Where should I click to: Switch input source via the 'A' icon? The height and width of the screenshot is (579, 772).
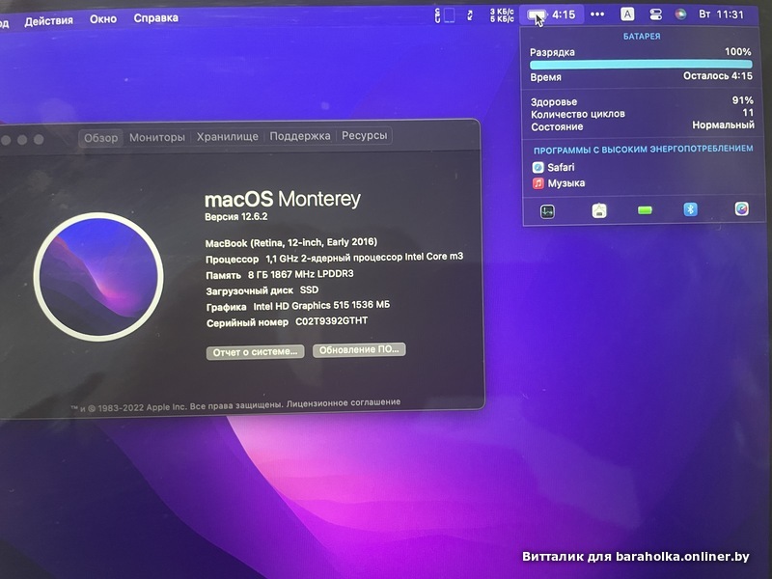[x=627, y=14]
